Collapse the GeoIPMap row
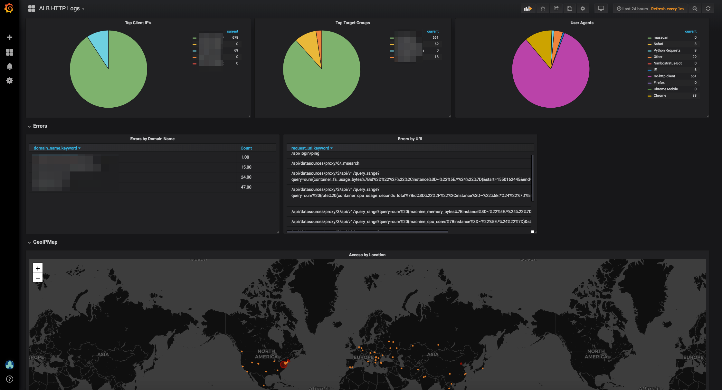 (45, 242)
